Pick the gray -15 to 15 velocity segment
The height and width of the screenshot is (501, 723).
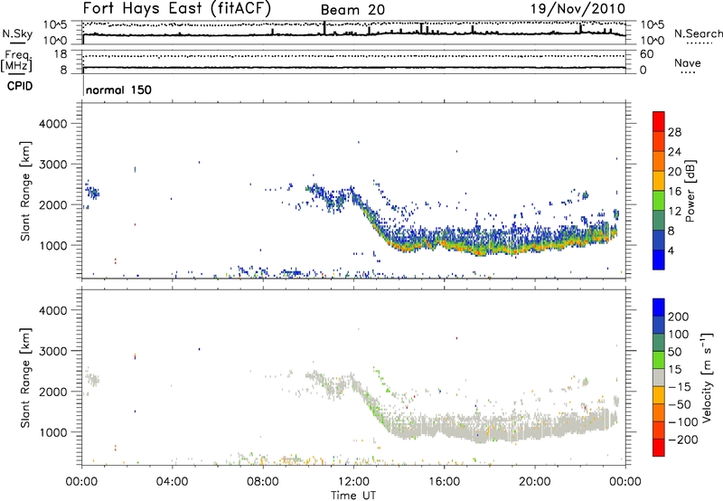[x=659, y=377]
